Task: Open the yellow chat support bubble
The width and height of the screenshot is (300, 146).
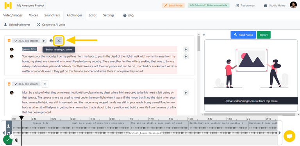Action: 289,136
